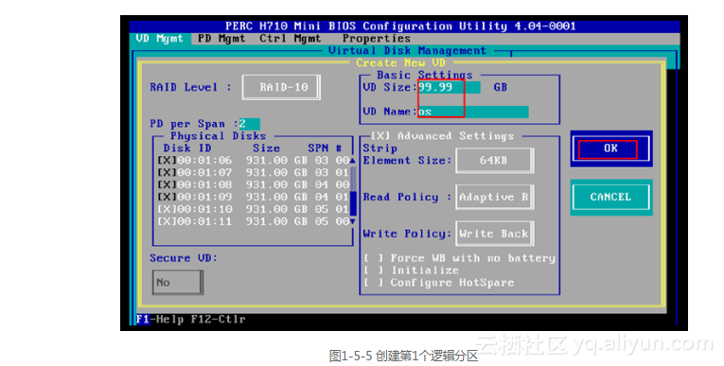
Task: Open the Read Policy Adaptive R selector
Action: point(495,197)
